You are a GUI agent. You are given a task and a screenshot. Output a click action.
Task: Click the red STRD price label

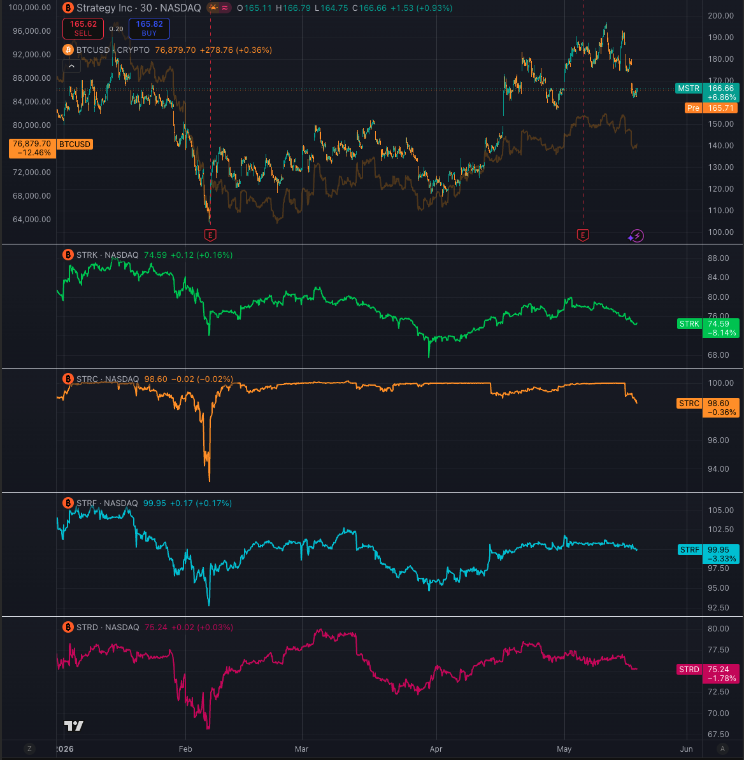[708, 673]
